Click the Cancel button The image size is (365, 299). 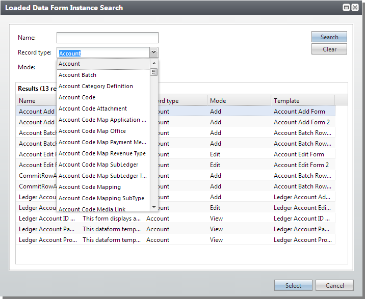tap(334, 285)
